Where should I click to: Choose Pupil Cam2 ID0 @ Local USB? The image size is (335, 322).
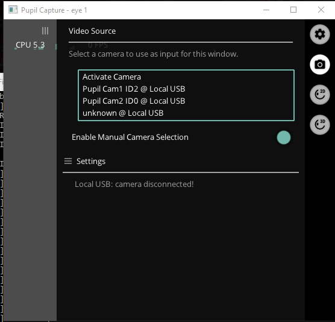[x=186, y=101]
